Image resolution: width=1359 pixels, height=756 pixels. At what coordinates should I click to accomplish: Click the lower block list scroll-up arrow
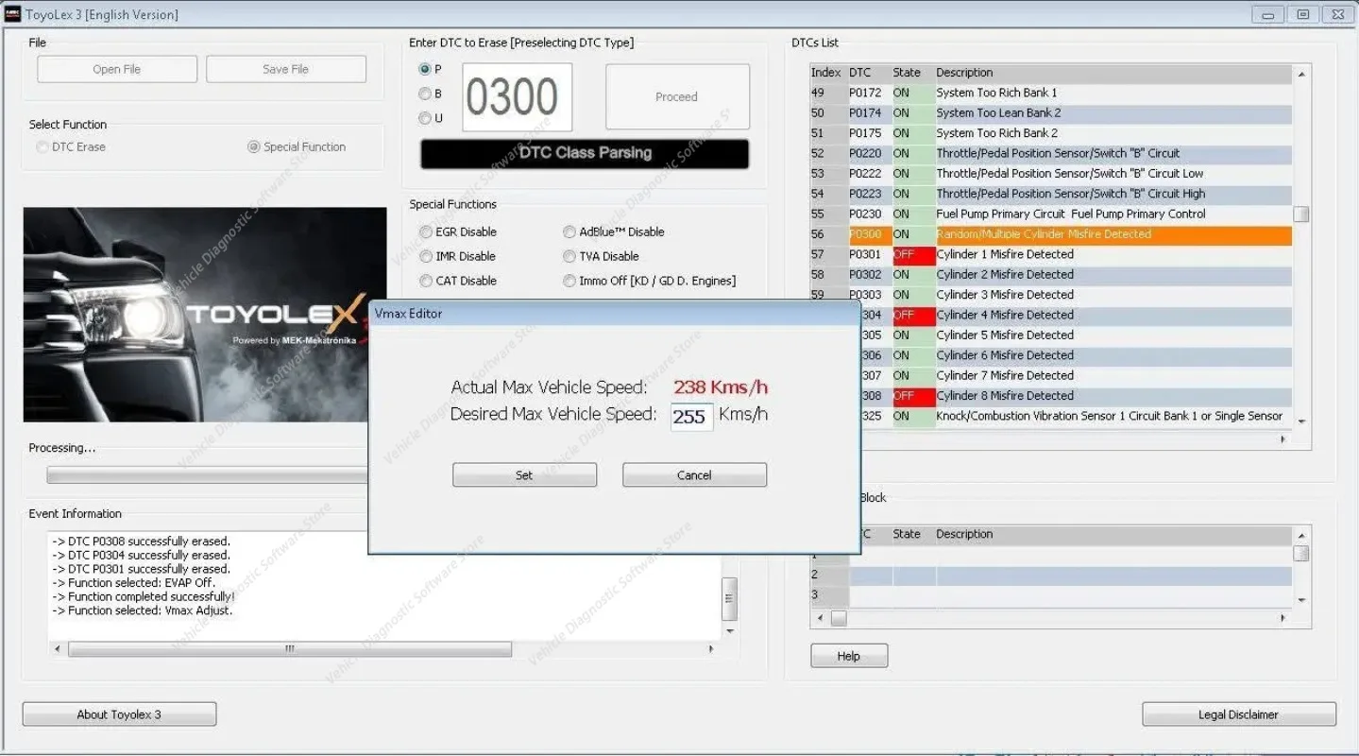1301,536
